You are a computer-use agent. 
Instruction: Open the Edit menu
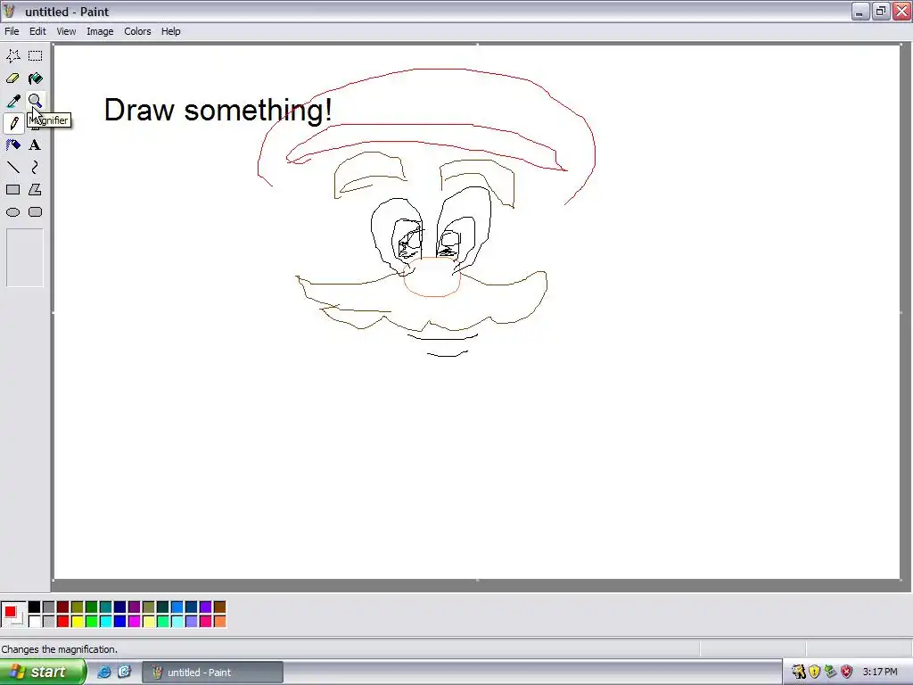tap(37, 31)
